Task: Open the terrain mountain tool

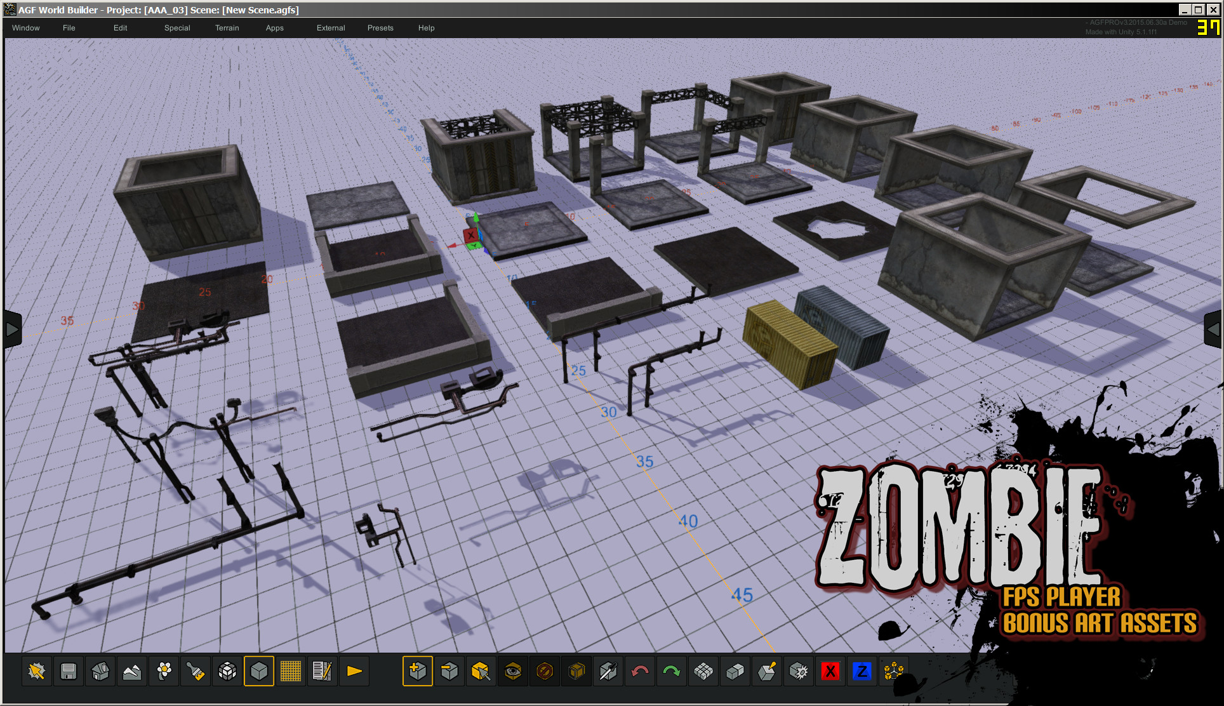Action: (131, 670)
